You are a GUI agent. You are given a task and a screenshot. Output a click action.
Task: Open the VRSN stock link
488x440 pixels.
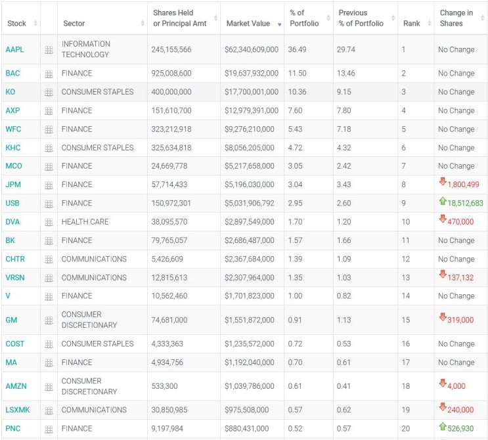point(15,278)
